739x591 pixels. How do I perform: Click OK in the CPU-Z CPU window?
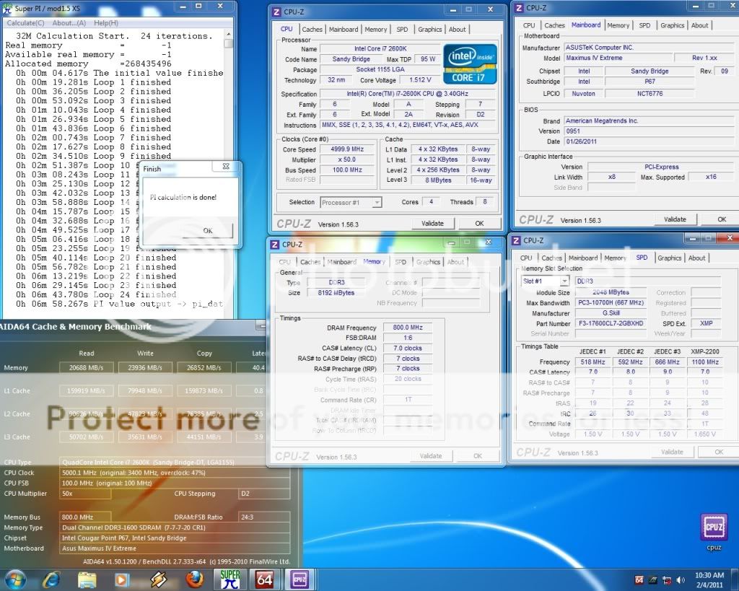(479, 224)
